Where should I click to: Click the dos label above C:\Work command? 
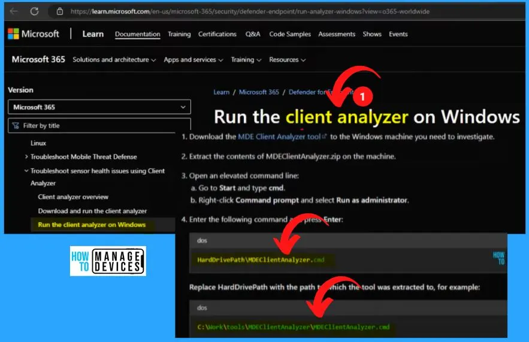tap(202, 308)
